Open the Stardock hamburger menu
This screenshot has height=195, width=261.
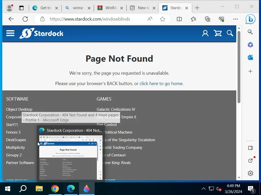point(10,33)
